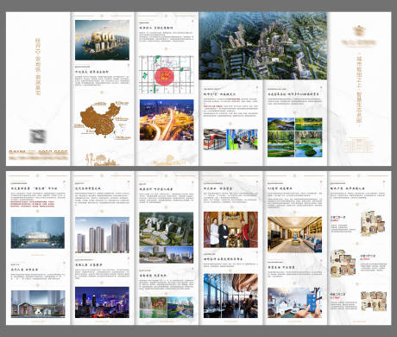
Task: Select the four-panel green lake landscape collage
Action: point(295,137)
